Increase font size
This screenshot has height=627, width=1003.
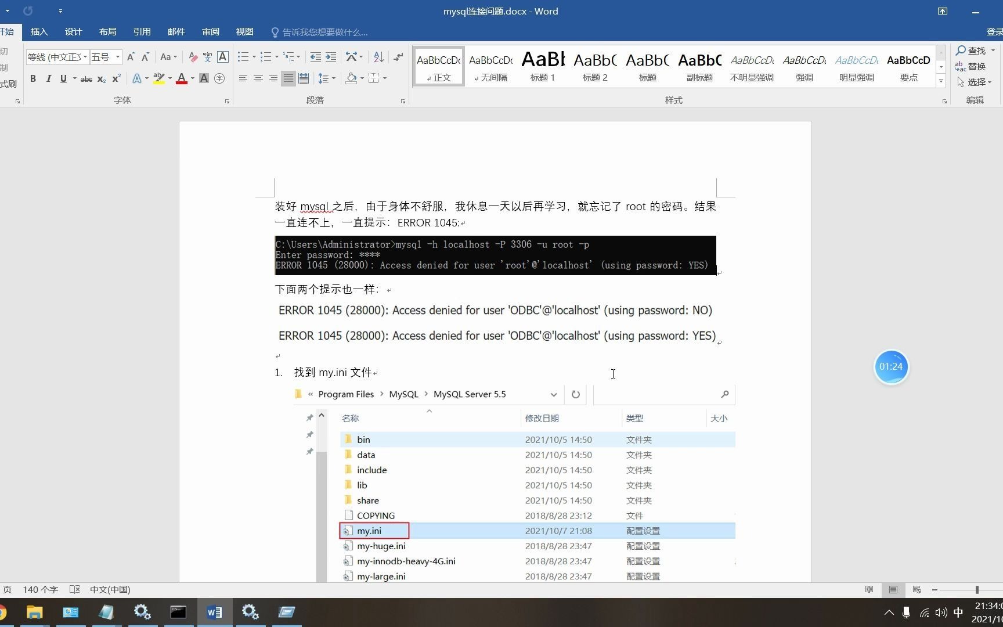131,57
